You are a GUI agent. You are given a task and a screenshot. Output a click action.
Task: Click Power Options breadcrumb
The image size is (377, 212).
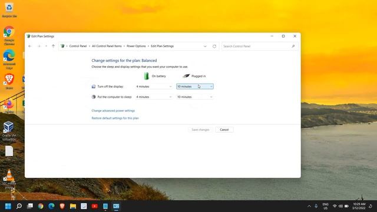coord(136,46)
